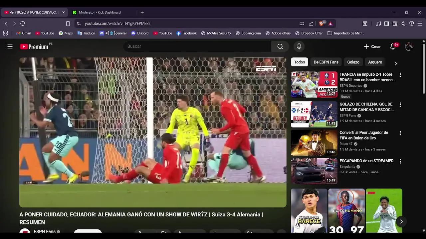Viewport: 426px width, 239px height.
Task: Show more filter chips with right arrow
Action: (396, 63)
